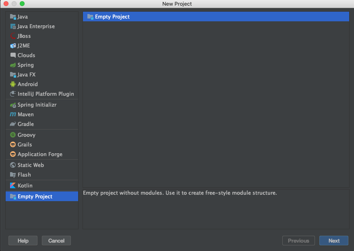
Task: Select Application Forge entry
Action: point(42,154)
